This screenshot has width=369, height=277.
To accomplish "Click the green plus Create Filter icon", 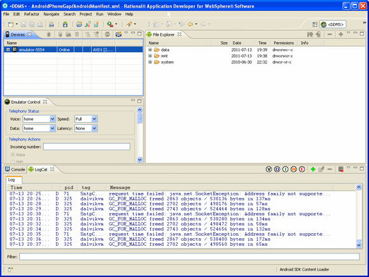I will [x=313, y=169].
